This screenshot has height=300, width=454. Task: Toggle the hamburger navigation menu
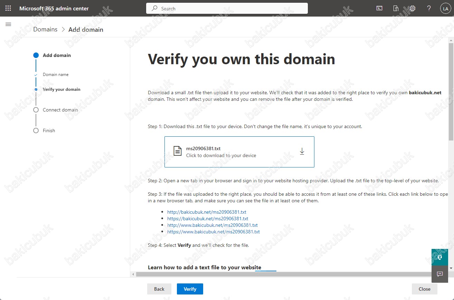click(8, 25)
